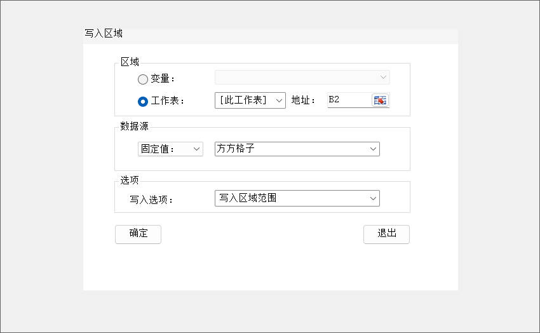This screenshot has width=540, height=333.
Task: Click into the B2 address input field
Action: (348, 100)
